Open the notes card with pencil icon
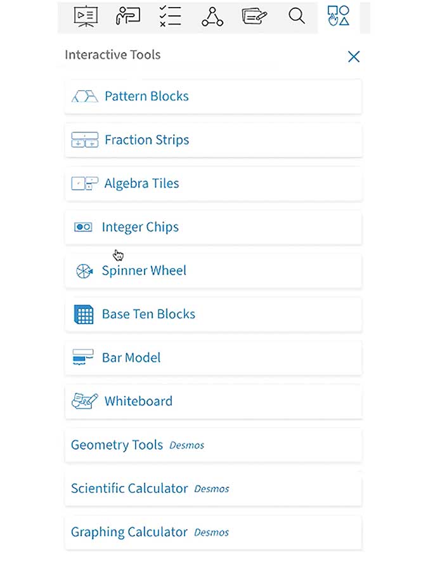The width and height of the screenshot is (428, 571). (x=254, y=16)
